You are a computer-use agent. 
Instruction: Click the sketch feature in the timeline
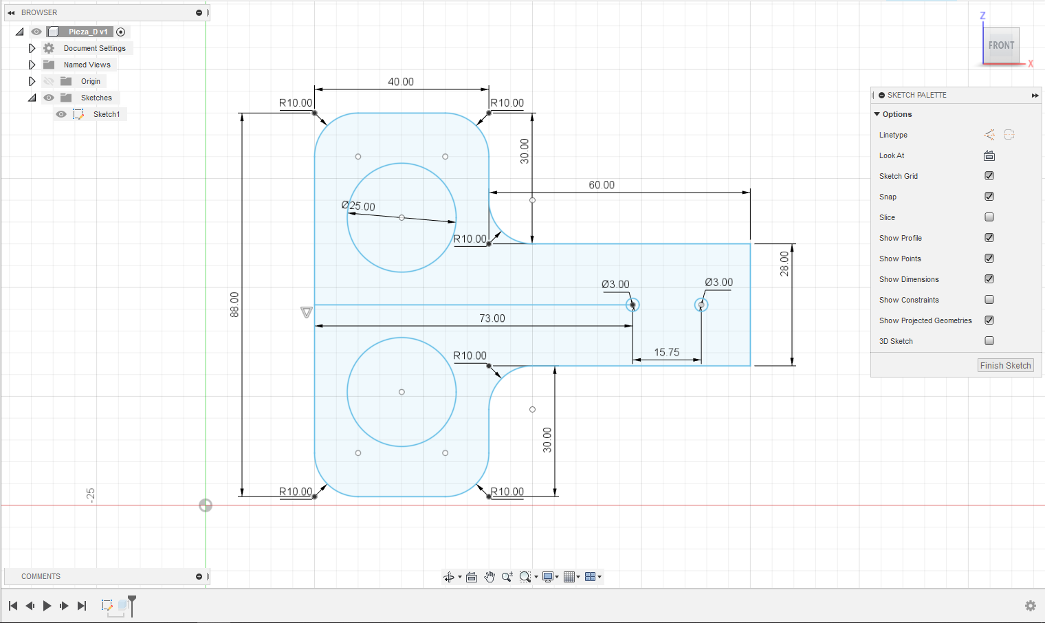tap(107, 605)
